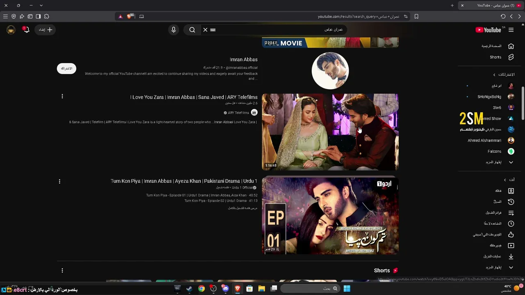Open the Tum Kon Piya playlist title
525x295 pixels.
pyautogui.click(x=184, y=181)
